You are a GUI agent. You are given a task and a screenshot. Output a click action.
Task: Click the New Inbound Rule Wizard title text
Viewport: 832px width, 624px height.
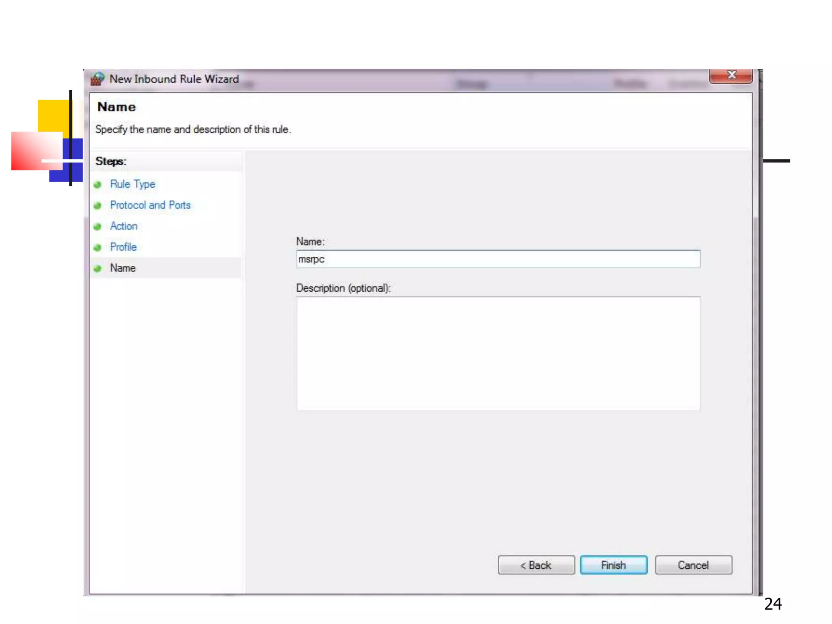pos(174,79)
